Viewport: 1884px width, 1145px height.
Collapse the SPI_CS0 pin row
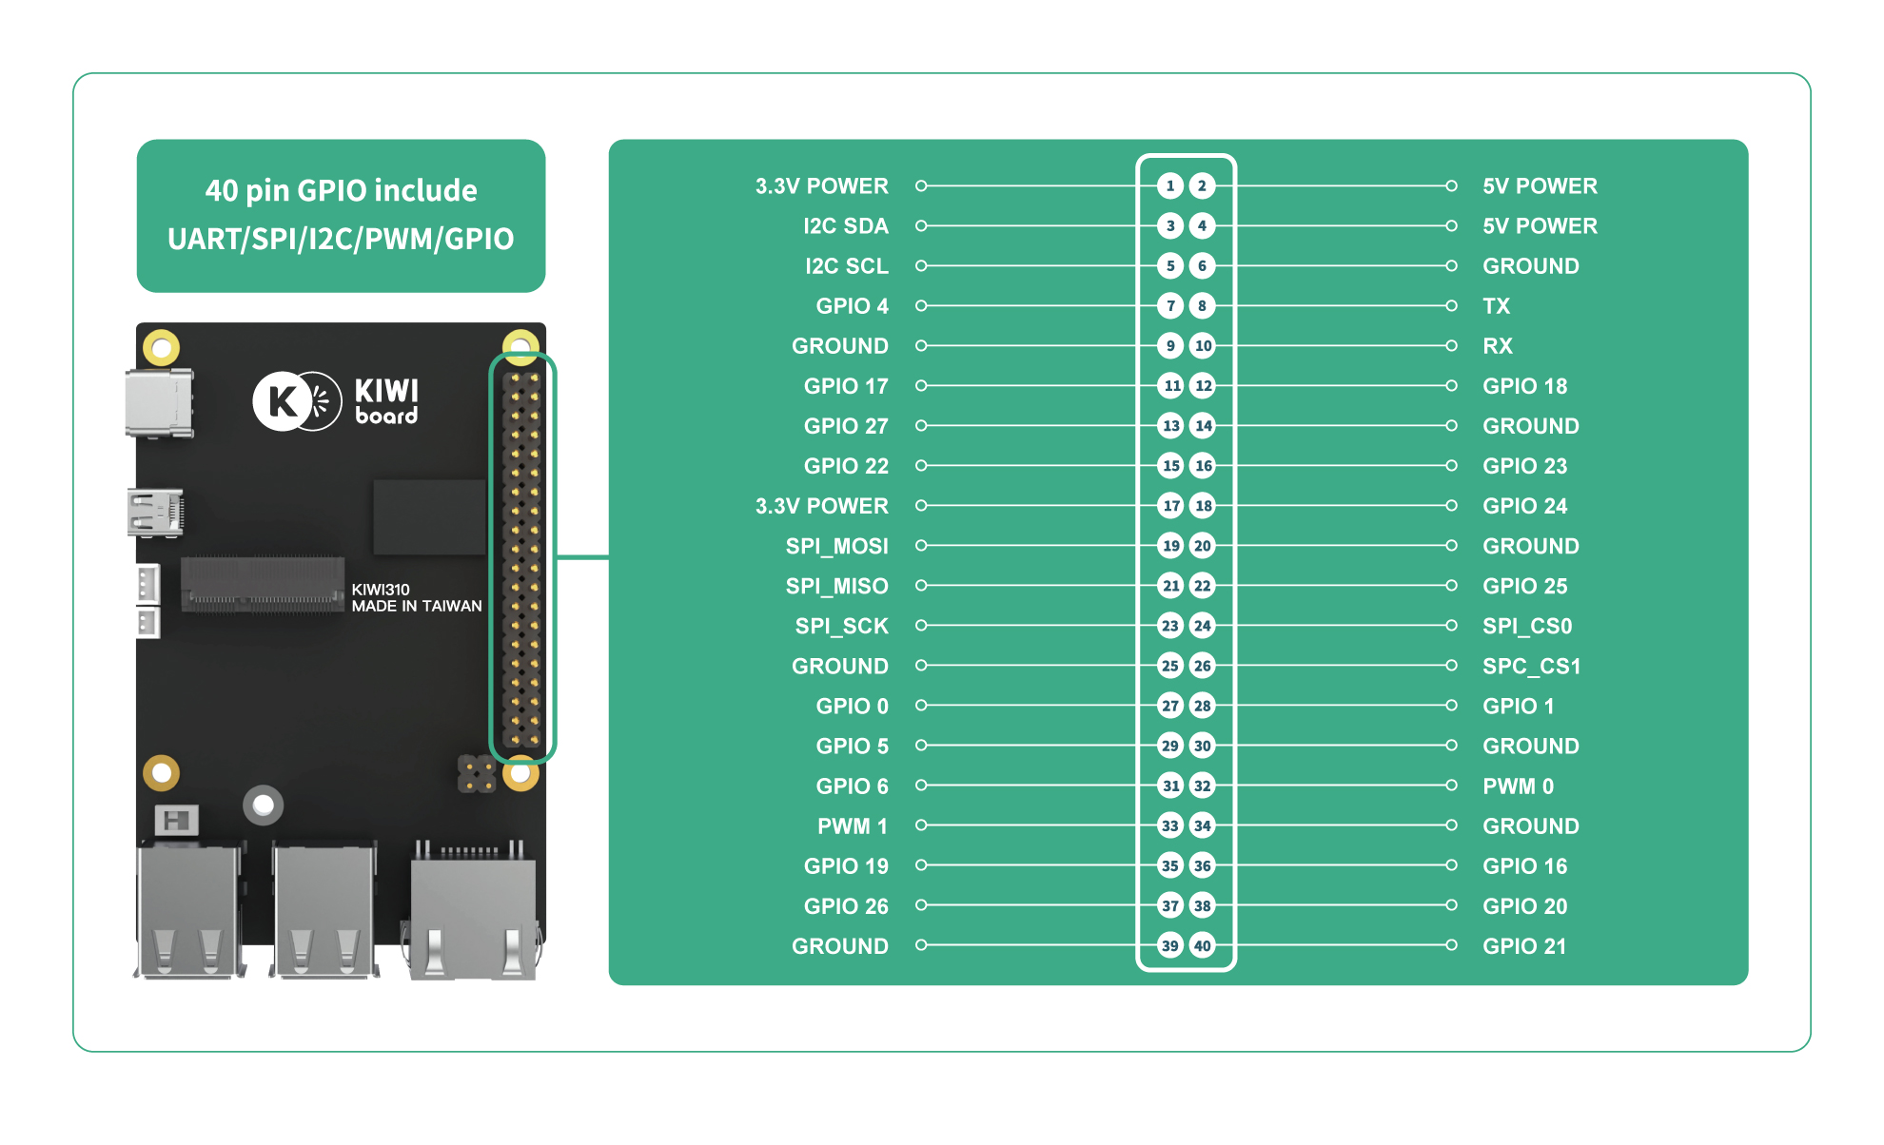click(1527, 626)
